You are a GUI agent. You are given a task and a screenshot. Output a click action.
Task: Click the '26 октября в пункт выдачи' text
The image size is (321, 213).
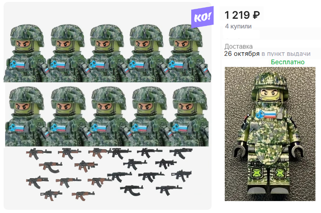pyautogui.click(x=267, y=54)
